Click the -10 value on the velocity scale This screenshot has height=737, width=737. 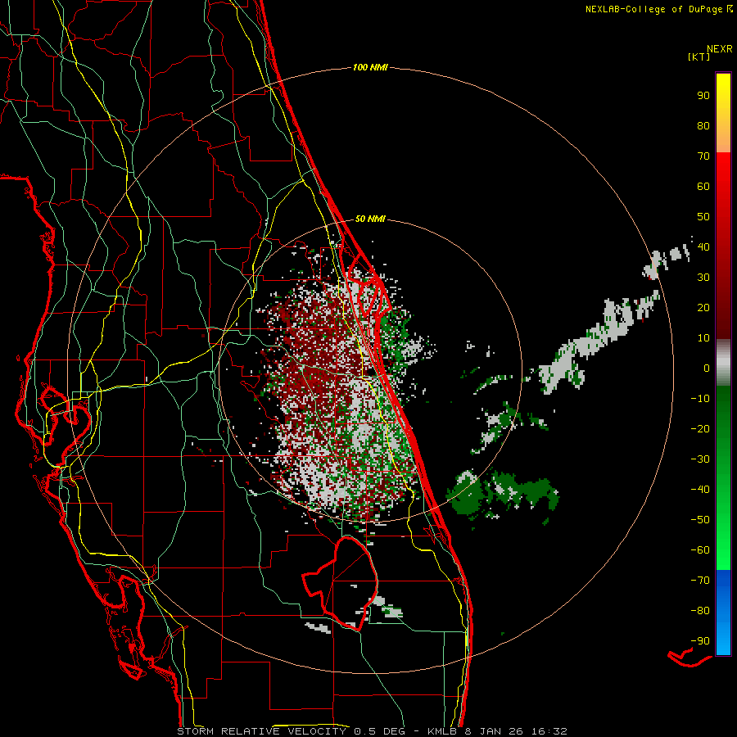pos(700,399)
